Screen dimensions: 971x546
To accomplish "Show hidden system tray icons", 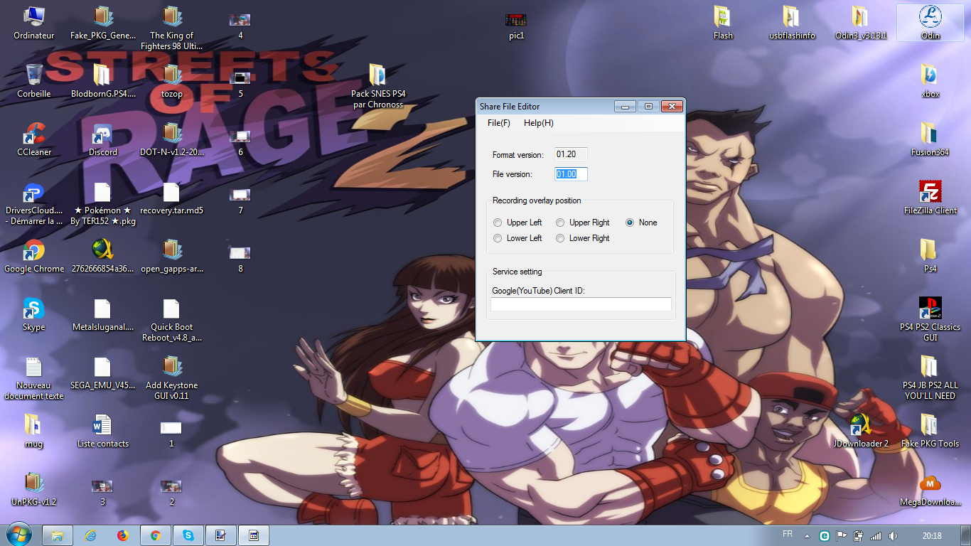I will tap(808, 535).
